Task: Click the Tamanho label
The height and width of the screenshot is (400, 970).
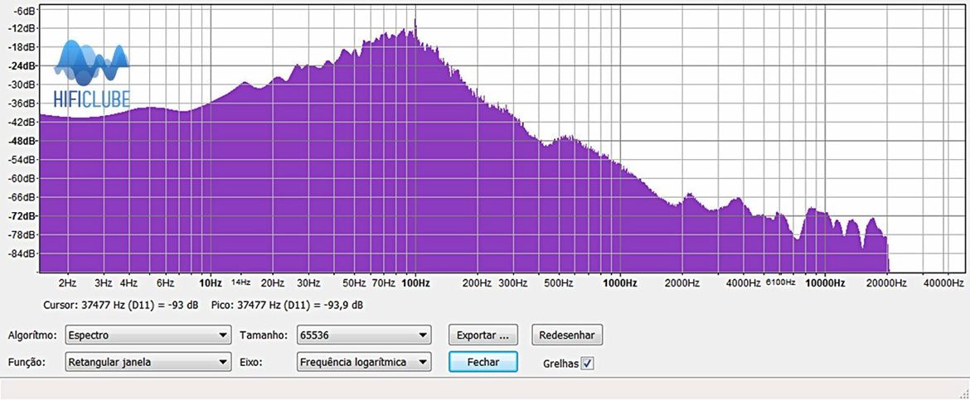Action: [263, 335]
